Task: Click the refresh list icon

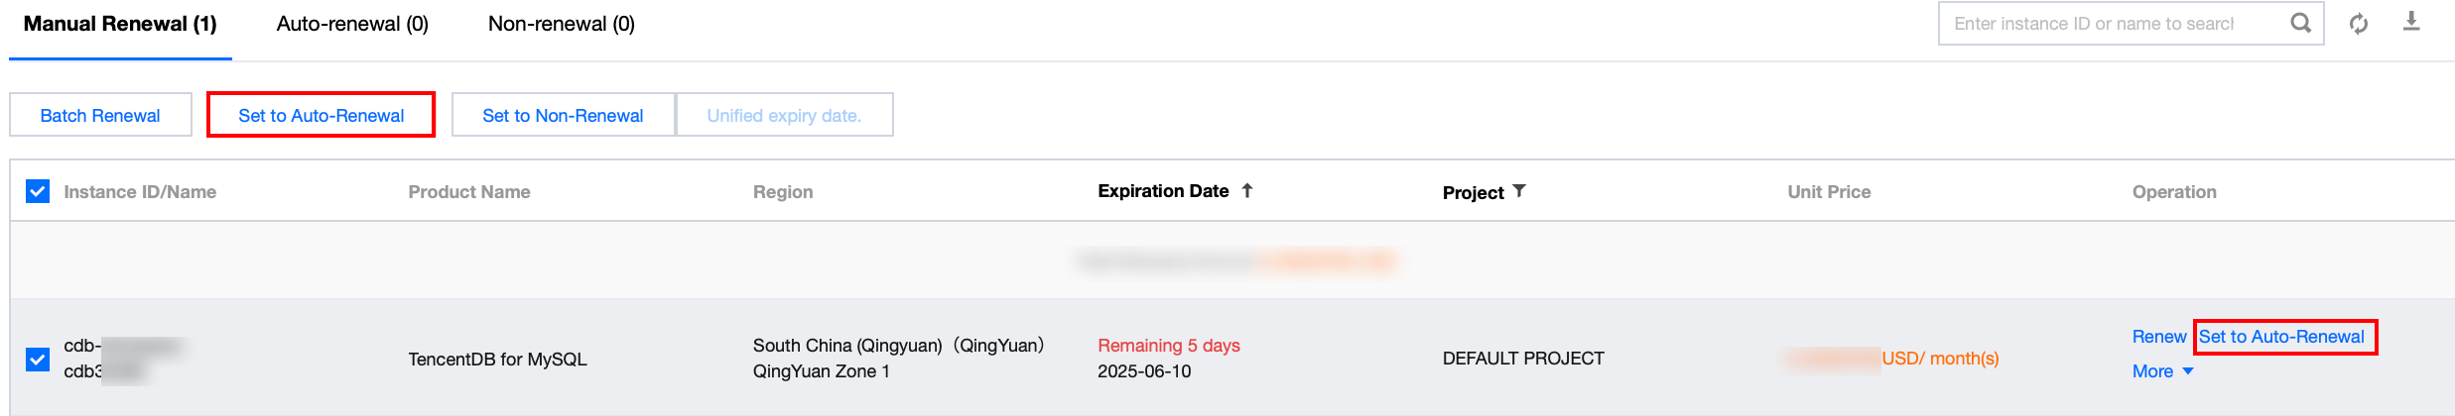Action: [2359, 24]
